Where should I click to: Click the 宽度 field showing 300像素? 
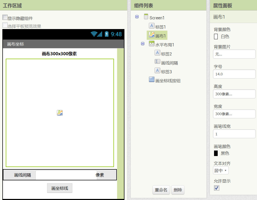click(x=234, y=114)
